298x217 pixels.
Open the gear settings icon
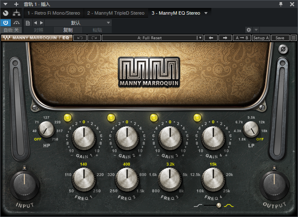pos(249,30)
